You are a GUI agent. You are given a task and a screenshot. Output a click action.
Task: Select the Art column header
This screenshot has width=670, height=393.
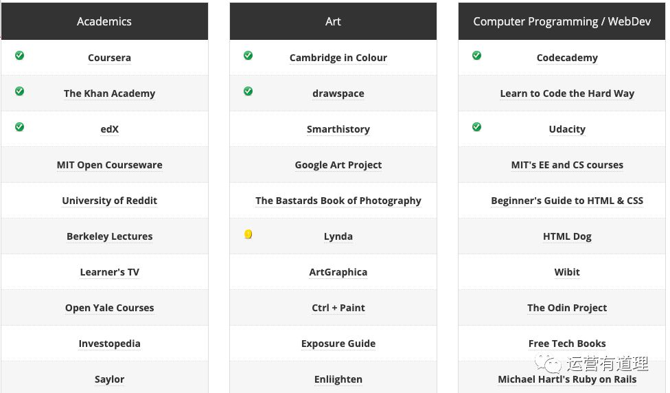(x=334, y=21)
